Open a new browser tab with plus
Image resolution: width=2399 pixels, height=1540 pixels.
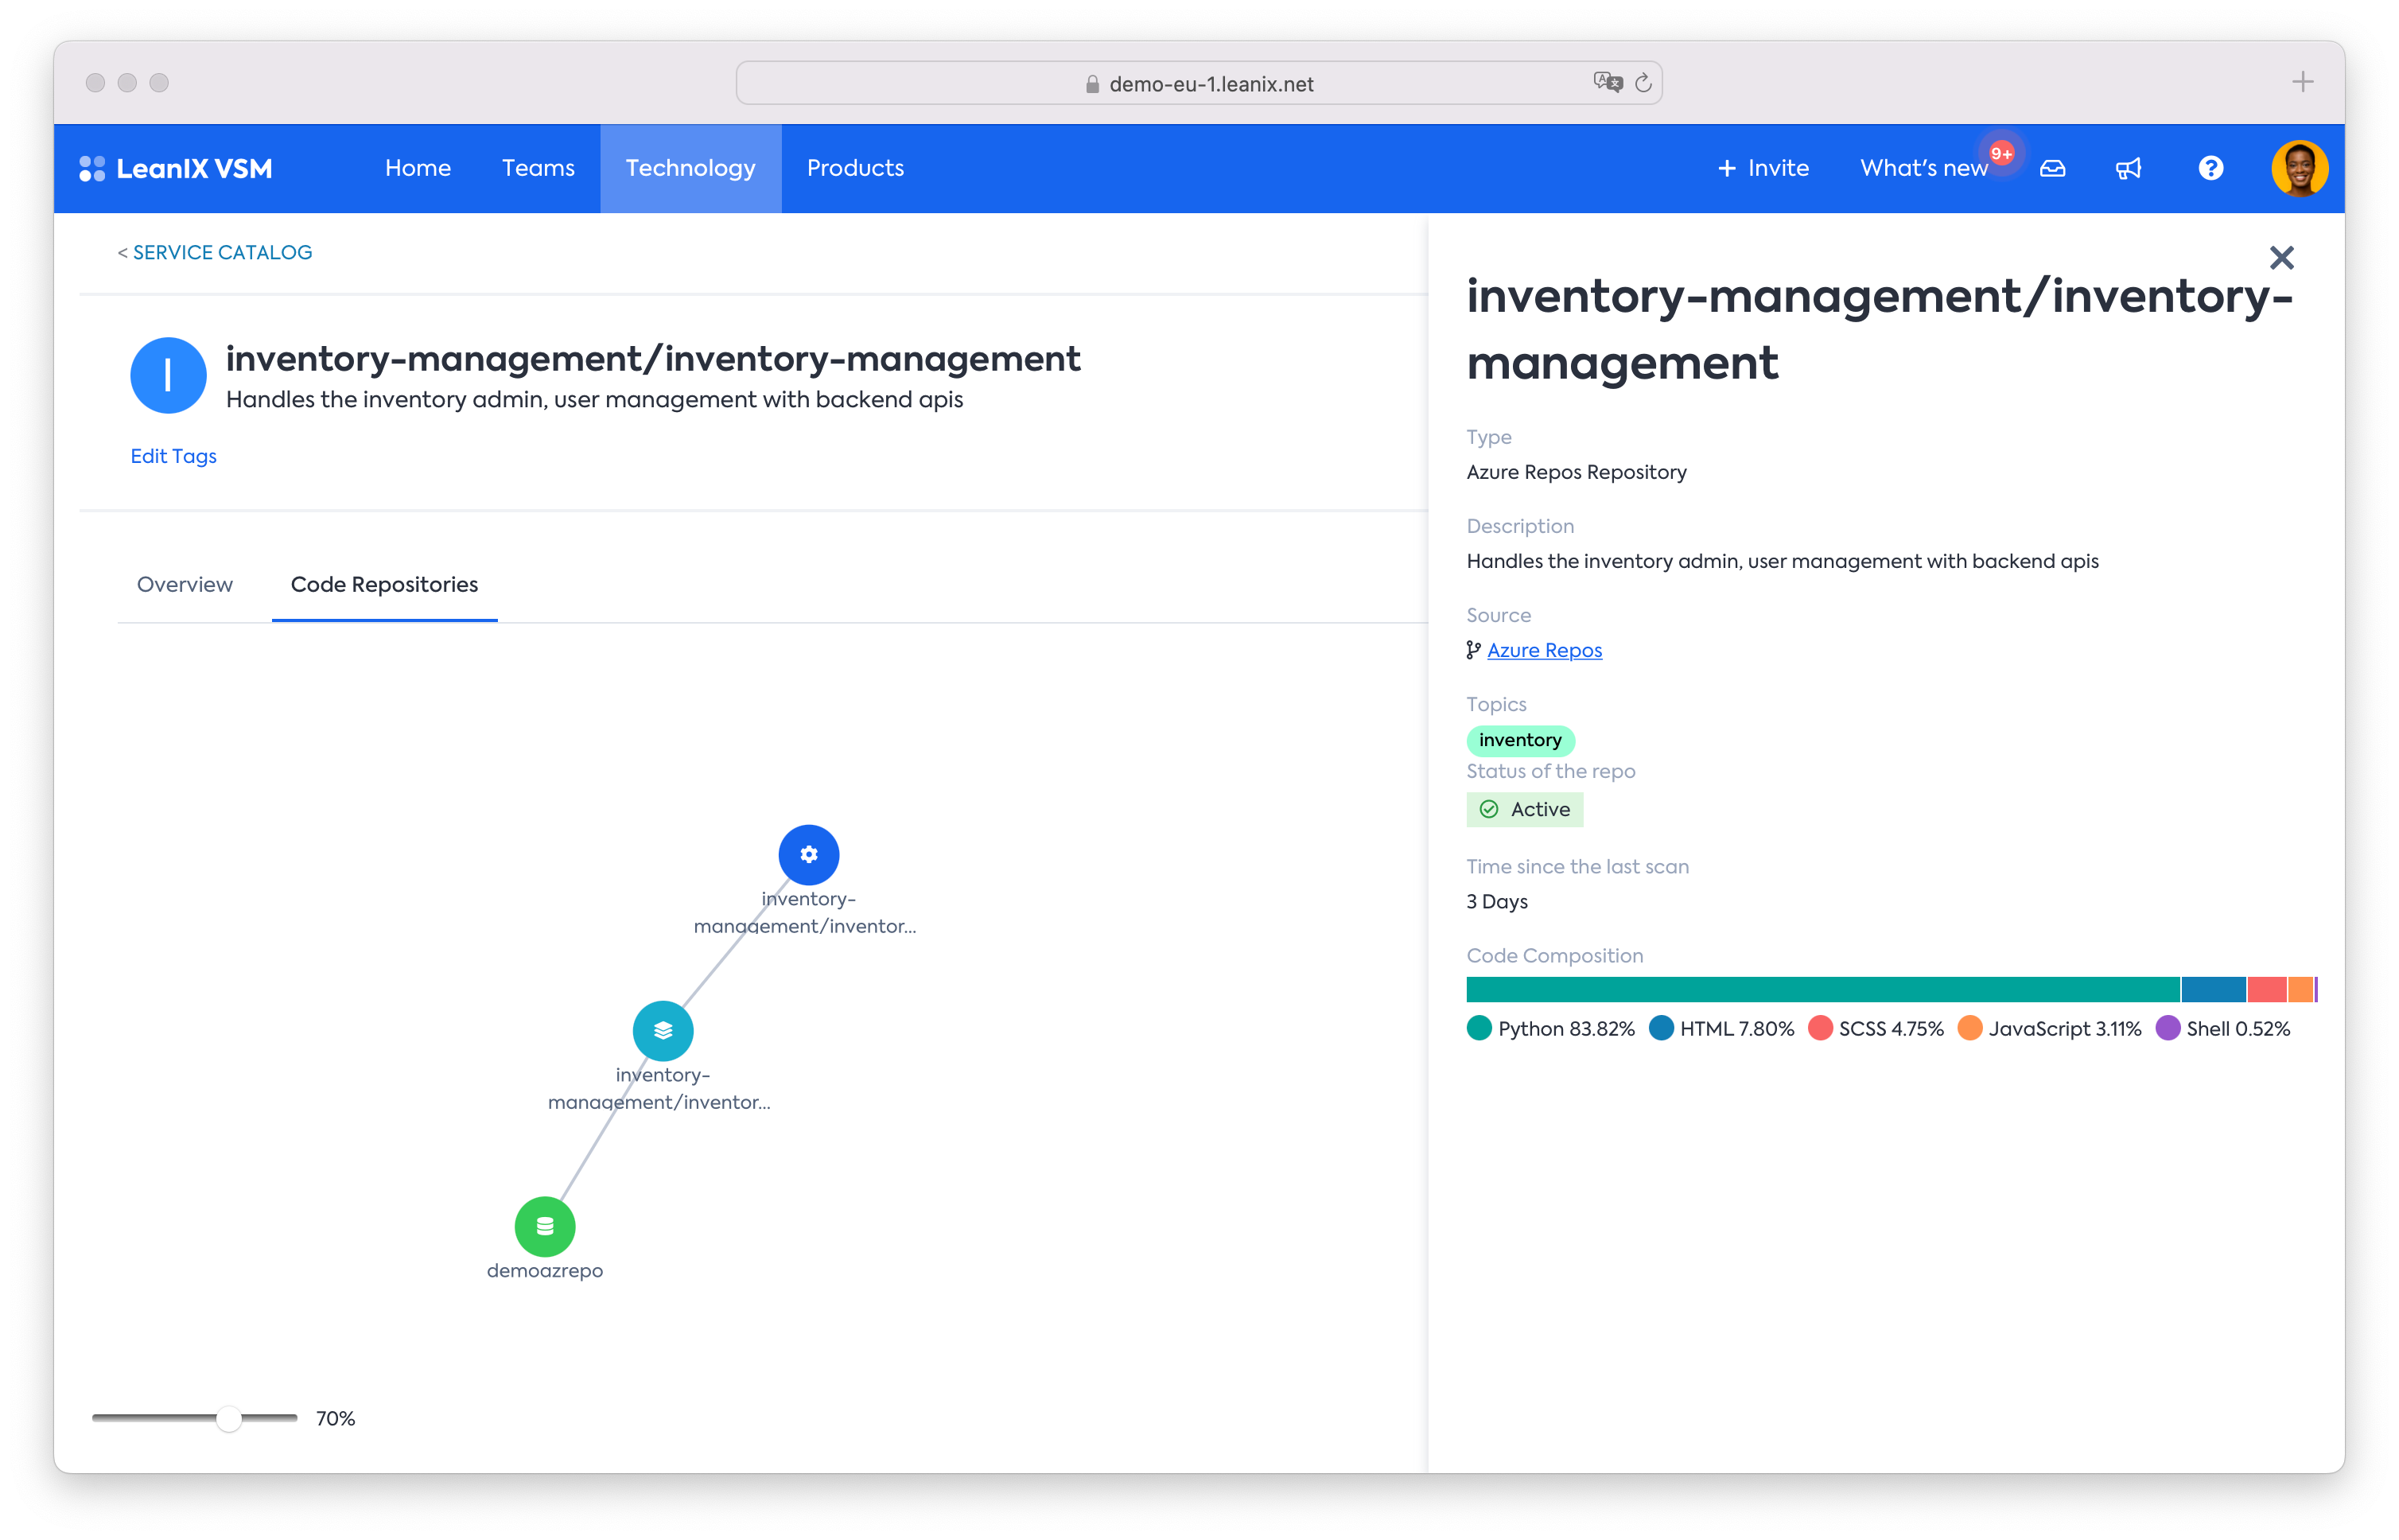point(2302,82)
